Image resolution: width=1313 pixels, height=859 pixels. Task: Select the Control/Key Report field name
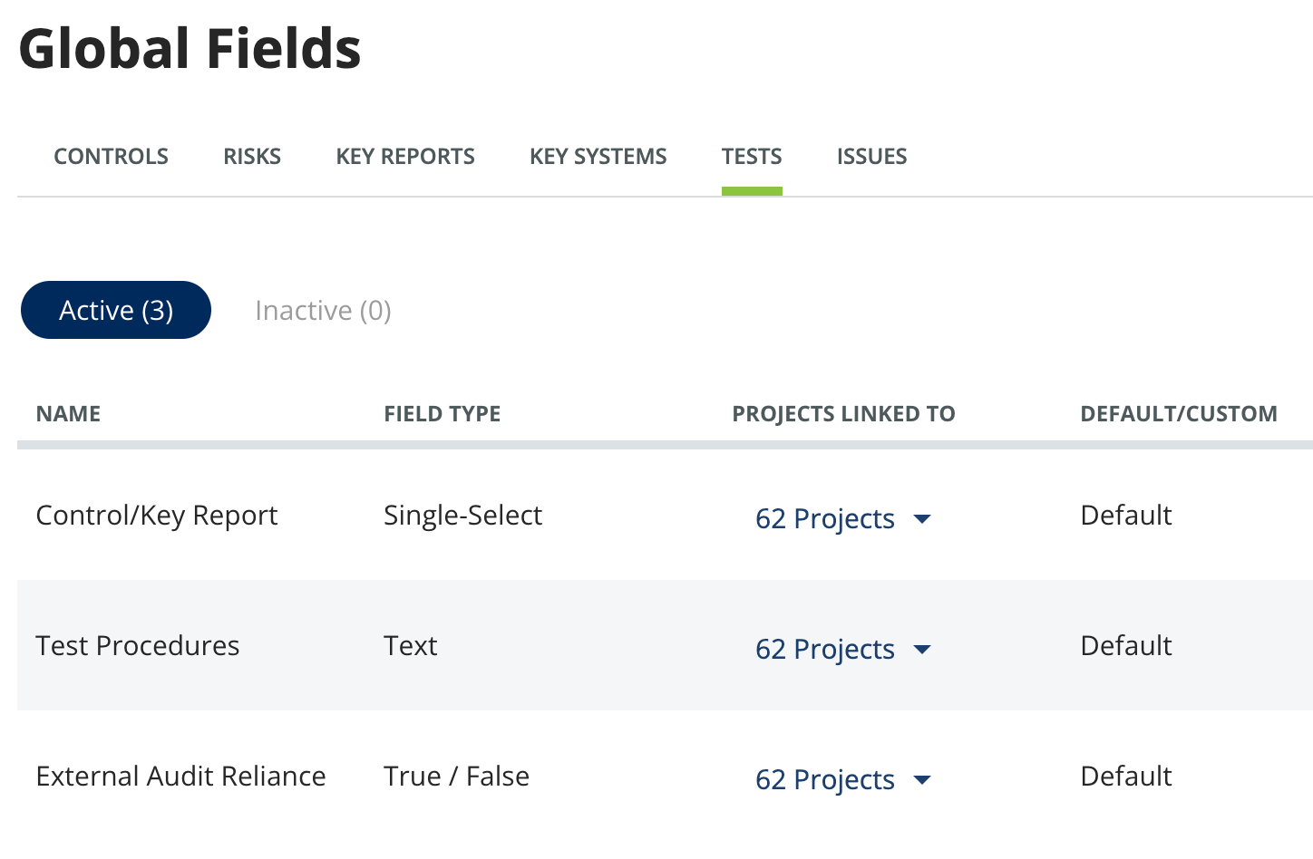coord(157,515)
